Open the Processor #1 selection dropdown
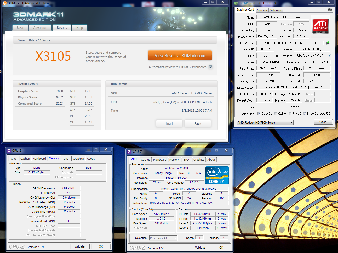This screenshot has height=253, width=338. (x=163, y=238)
